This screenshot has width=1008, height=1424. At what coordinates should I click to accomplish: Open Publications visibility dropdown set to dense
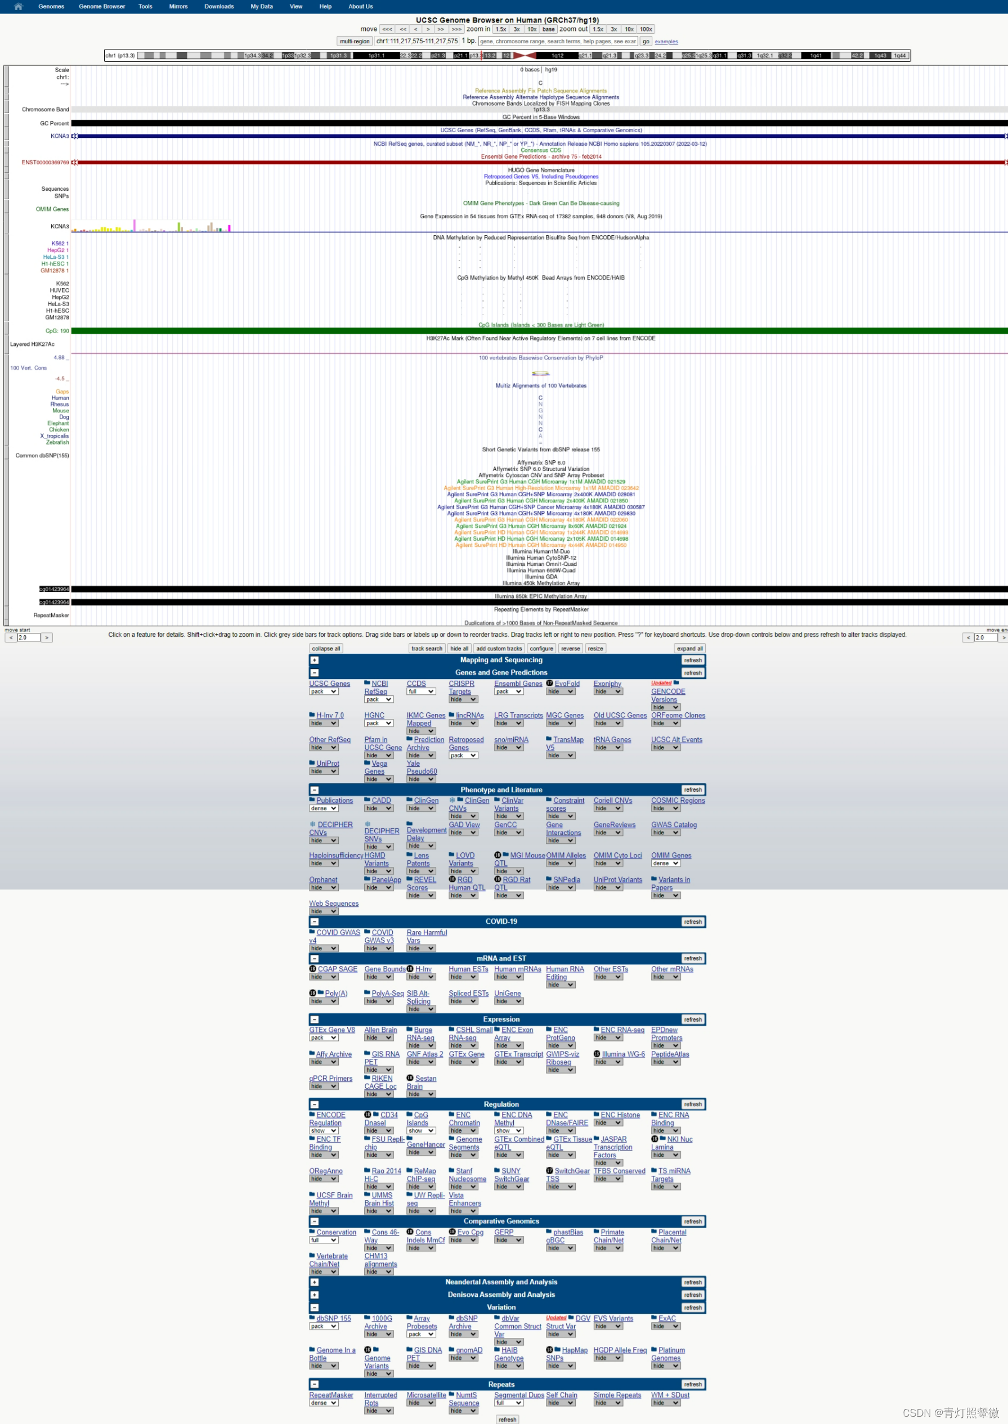(x=324, y=808)
